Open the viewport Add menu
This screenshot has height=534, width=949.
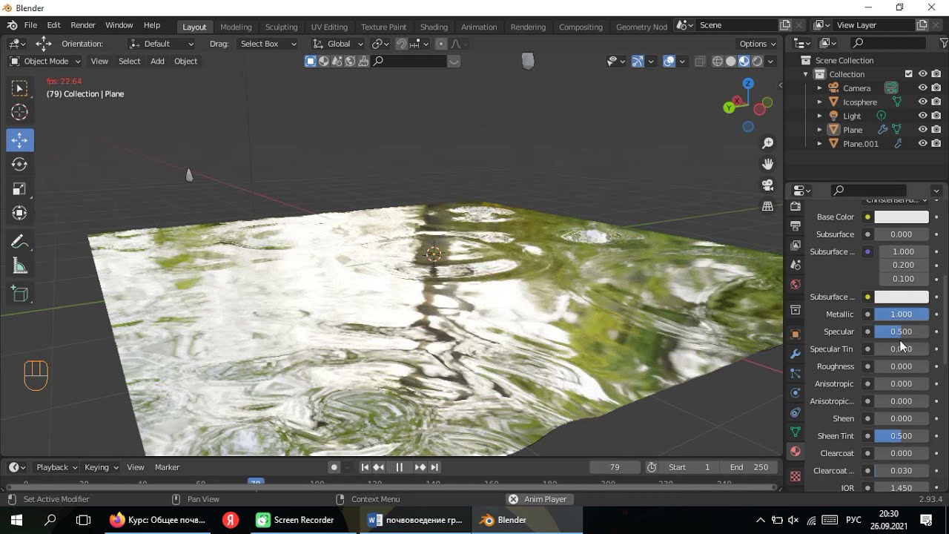point(157,62)
